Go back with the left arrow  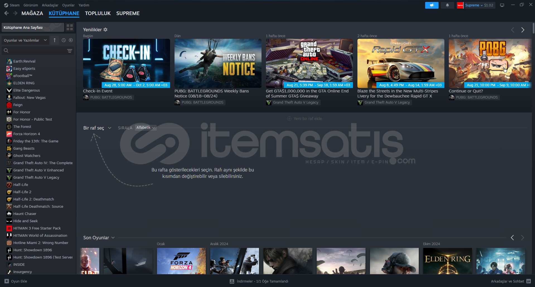[7, 13]
